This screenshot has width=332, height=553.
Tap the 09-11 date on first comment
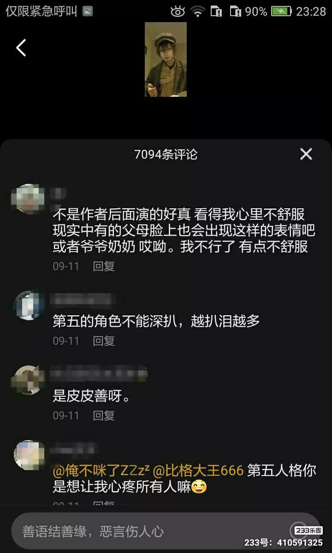(66, 266)
